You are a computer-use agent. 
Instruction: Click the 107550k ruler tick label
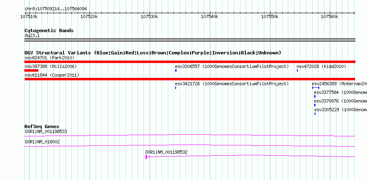(270, 17)
